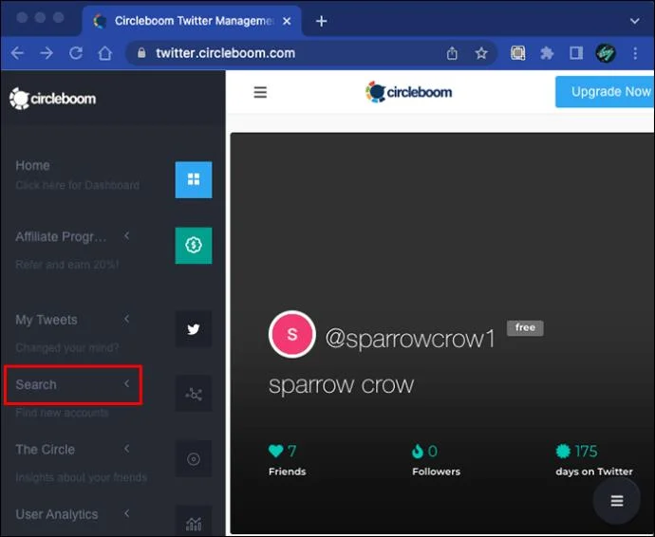Open a new browser tab
The height and width of the screenshot is (537, 655).
pyautogui.click(x=321, y=21)
